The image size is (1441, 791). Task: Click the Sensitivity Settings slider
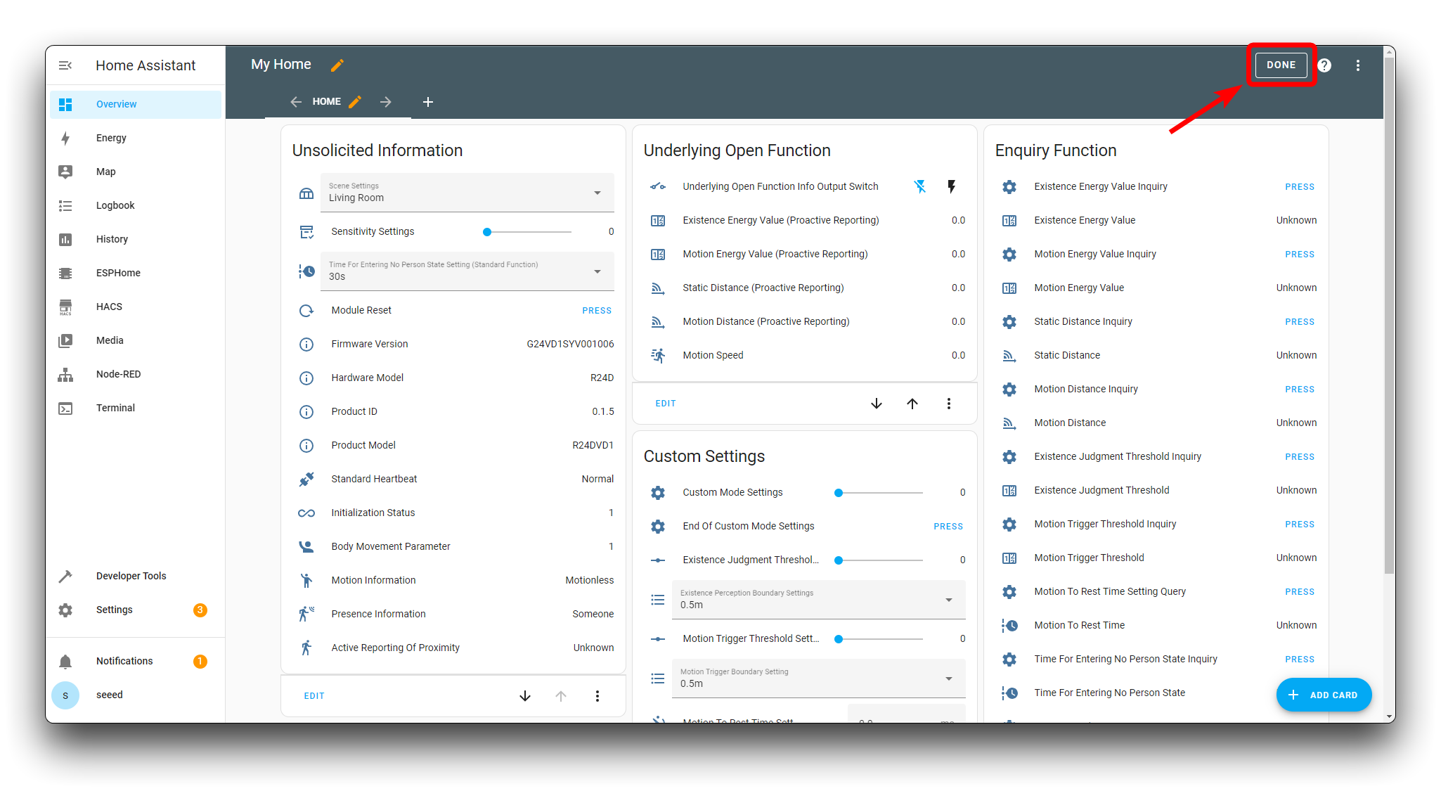click(x=527, y=232)
